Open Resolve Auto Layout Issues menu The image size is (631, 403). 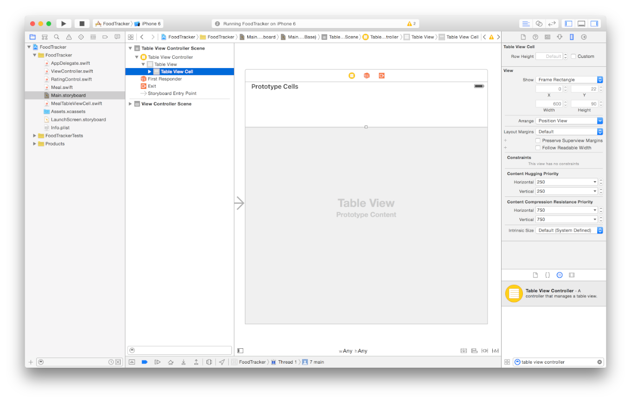coord(495,351)
